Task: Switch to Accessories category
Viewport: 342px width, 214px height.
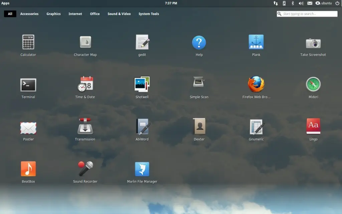Action: 29,14
